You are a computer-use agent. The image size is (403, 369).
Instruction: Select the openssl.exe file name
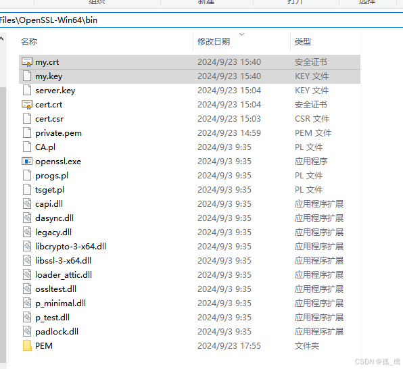tap(58, 162)
